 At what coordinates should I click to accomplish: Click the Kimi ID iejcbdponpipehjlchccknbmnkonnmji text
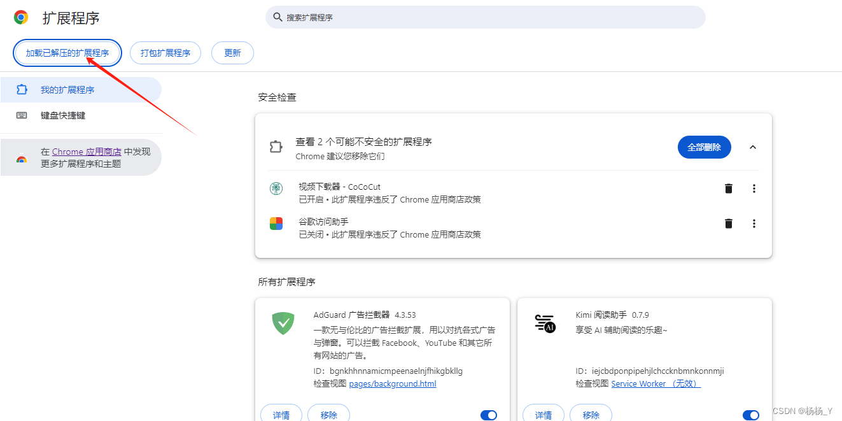(x=650, y=371)
